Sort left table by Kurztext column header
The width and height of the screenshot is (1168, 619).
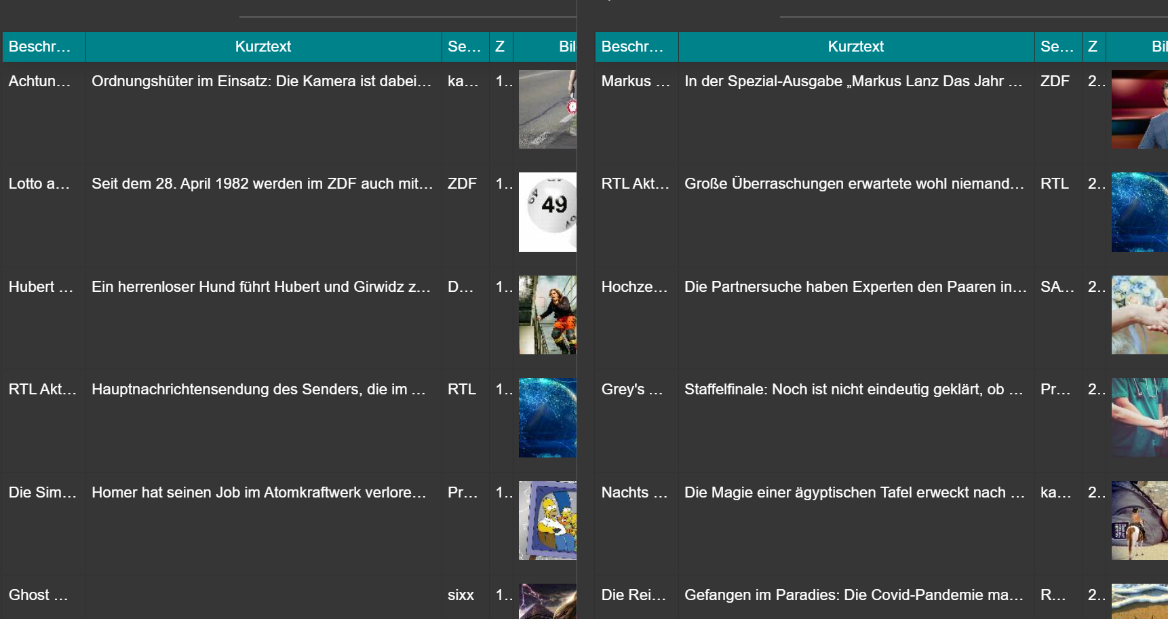263,47
